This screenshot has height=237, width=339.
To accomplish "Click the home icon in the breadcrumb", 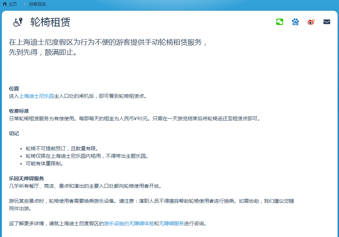I will click(5, 4).
